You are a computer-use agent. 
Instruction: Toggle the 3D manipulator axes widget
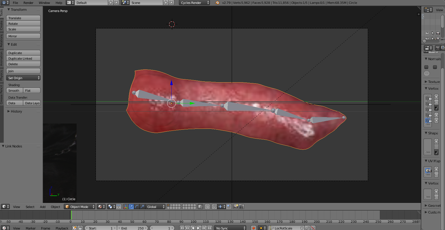126,207
